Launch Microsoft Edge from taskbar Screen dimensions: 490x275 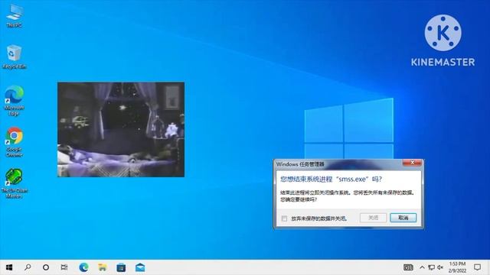point(83,267)
